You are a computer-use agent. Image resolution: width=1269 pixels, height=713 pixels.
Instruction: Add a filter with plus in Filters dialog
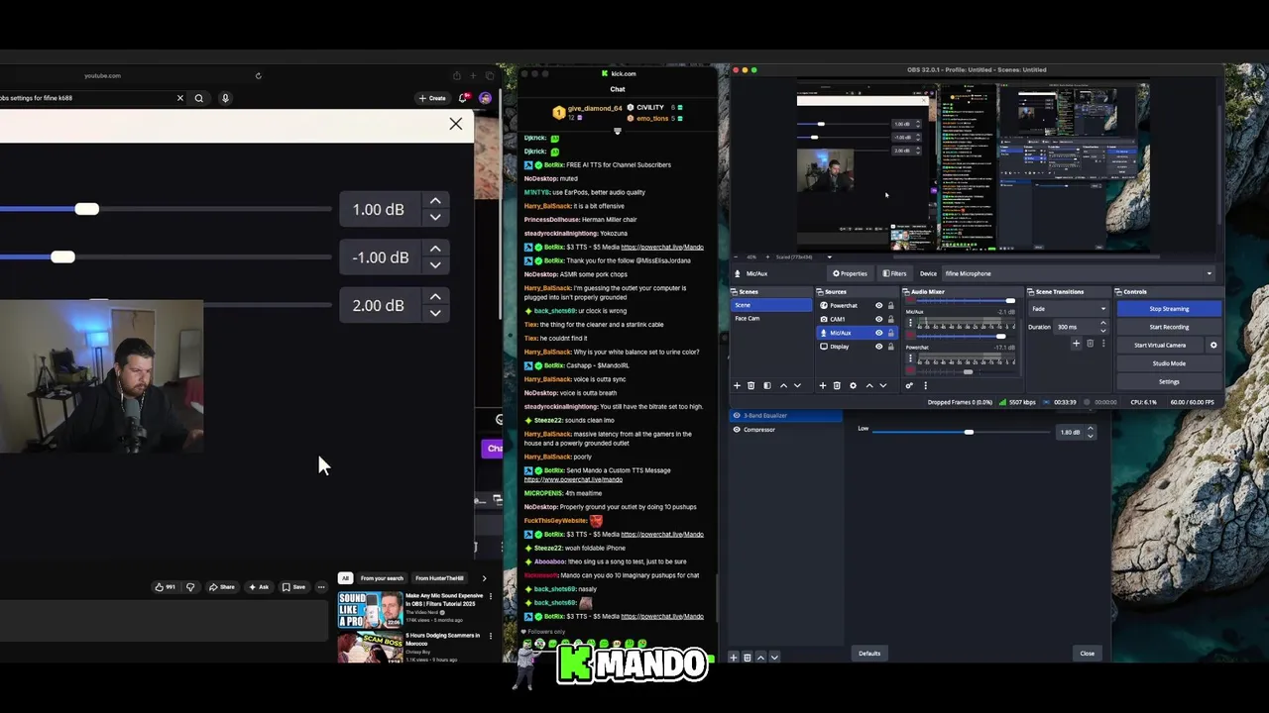734,658
